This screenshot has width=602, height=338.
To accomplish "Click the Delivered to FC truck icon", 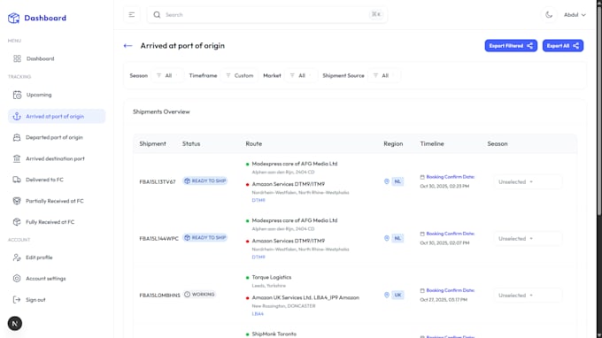I will pyautogui.click(x=17, y=180).
